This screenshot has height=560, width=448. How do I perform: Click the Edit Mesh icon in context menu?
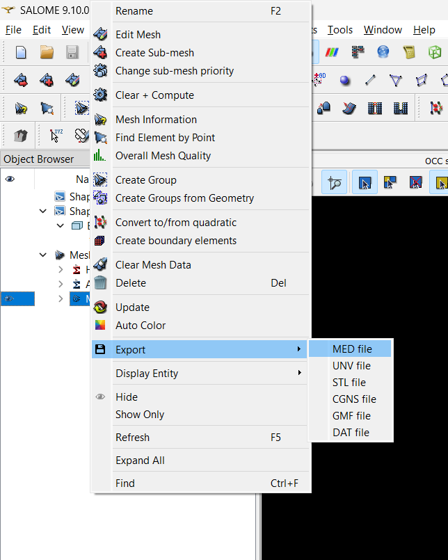click(x=100, y=34)
